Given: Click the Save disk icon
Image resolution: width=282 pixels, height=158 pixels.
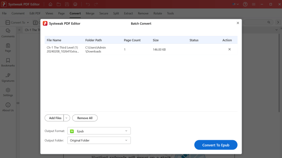Looking at the screenshot, I should (x=67, y=4).
